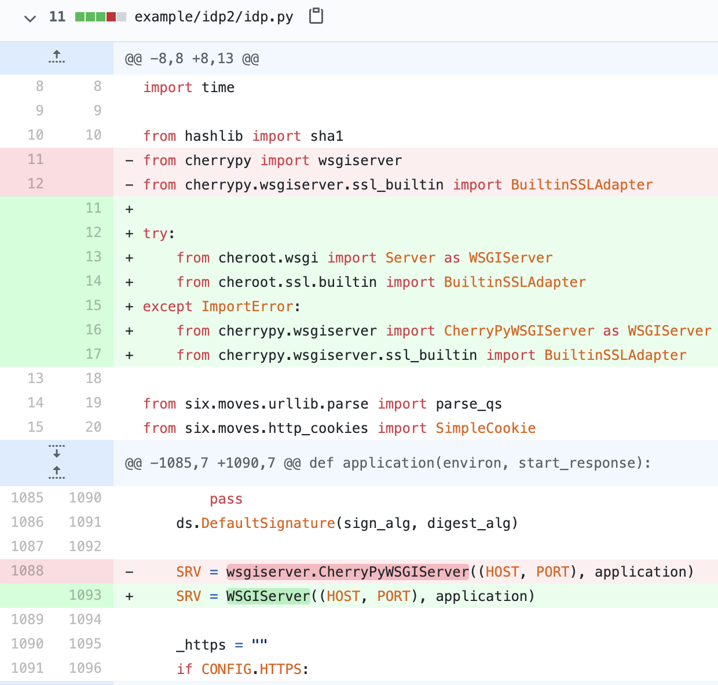Expand lines upward at the -1085,7 hunk
The height and width of the screenshot is (685, 718).
[57, 472]
